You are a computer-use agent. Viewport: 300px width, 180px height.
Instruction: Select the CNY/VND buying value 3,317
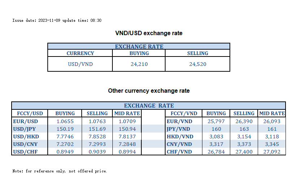(x=216, y=144)
